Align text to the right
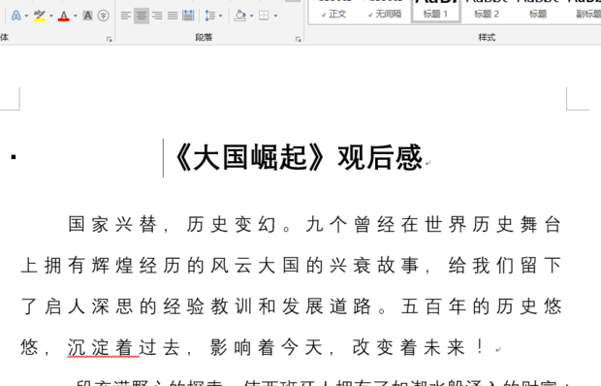 click(x=157, y=16)
